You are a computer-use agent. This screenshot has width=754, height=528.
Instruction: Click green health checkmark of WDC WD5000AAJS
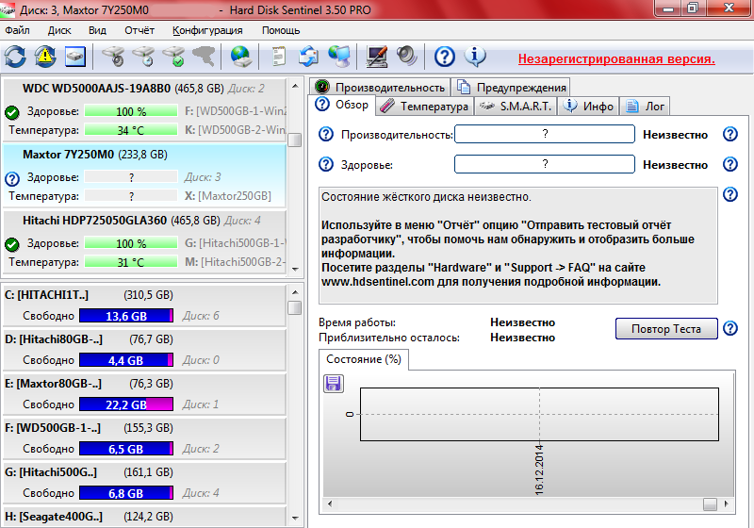coord(12,112)
